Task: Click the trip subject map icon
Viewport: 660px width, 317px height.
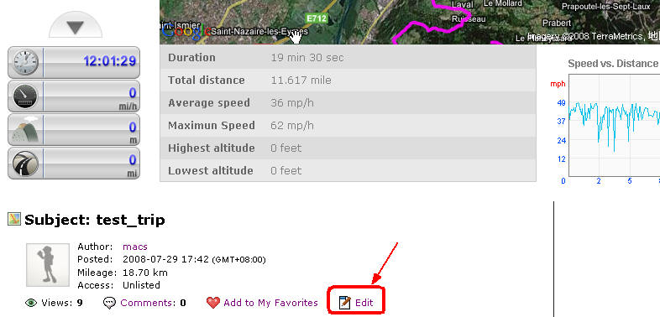Action: point(14,219)
